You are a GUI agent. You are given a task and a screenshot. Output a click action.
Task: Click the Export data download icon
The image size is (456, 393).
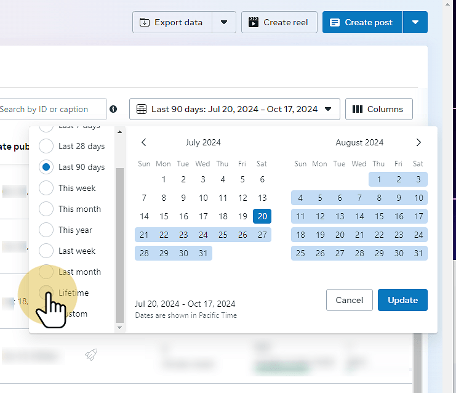click(145, 22)
